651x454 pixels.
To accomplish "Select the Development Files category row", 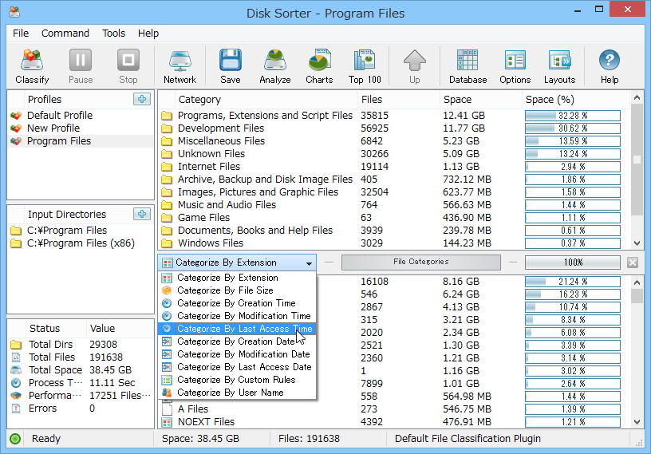I will pos(394,128).
